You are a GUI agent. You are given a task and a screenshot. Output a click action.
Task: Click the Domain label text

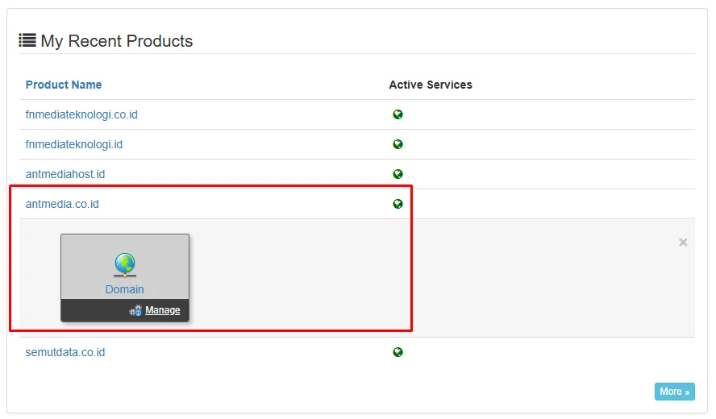point(125,289)
